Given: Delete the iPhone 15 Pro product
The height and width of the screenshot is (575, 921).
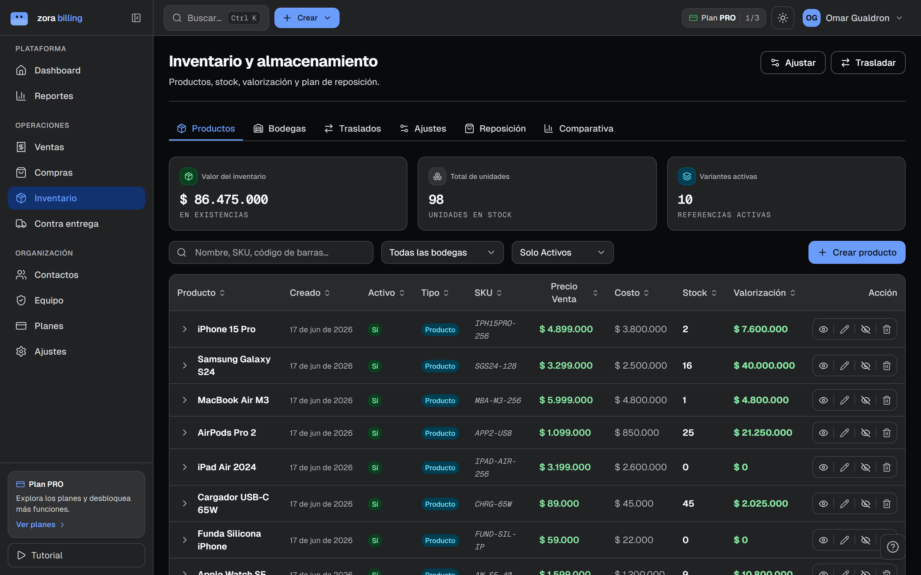Looking at the screenshot, I should (x=886, y=329).
